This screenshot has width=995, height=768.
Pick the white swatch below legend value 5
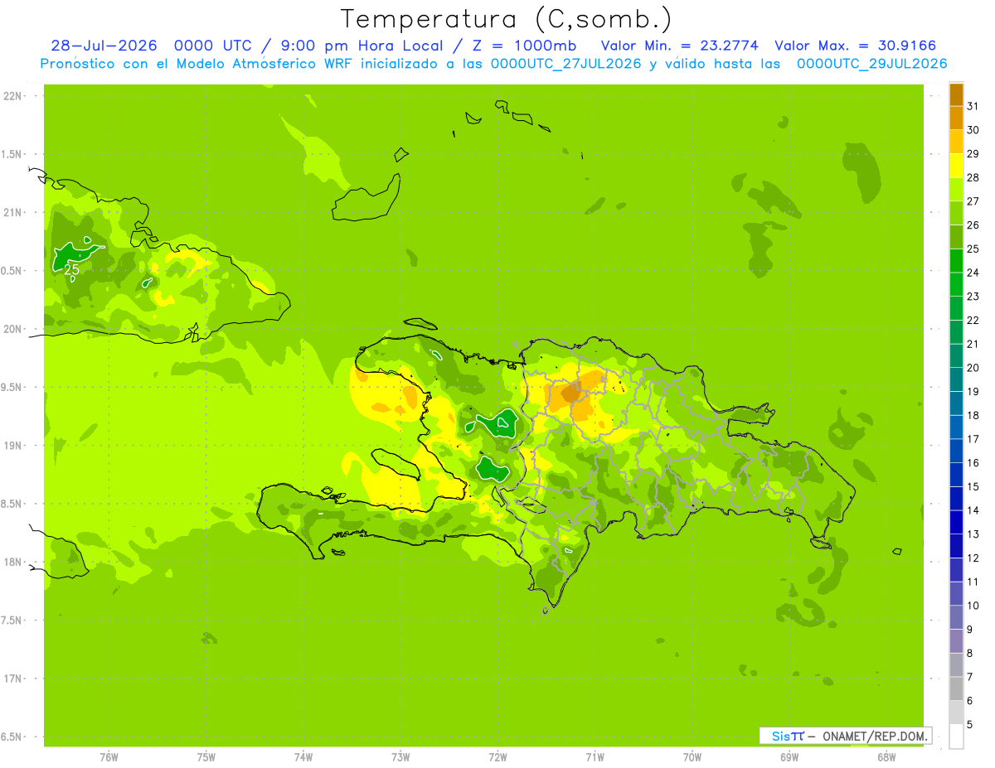pyautogui.click(x=956, y=737)
